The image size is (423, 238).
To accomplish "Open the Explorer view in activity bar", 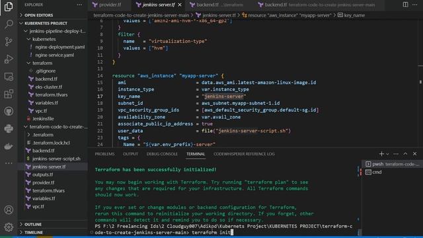I will tap(9, 7).
